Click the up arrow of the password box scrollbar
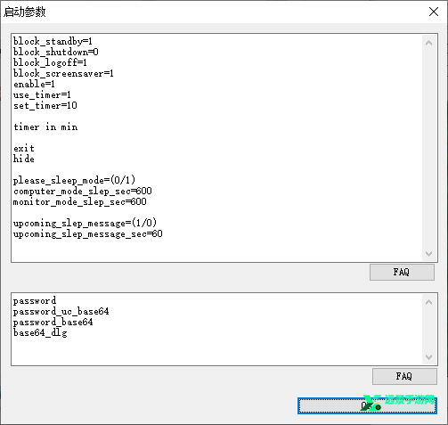The image size is (448, 425). [428, 302]
